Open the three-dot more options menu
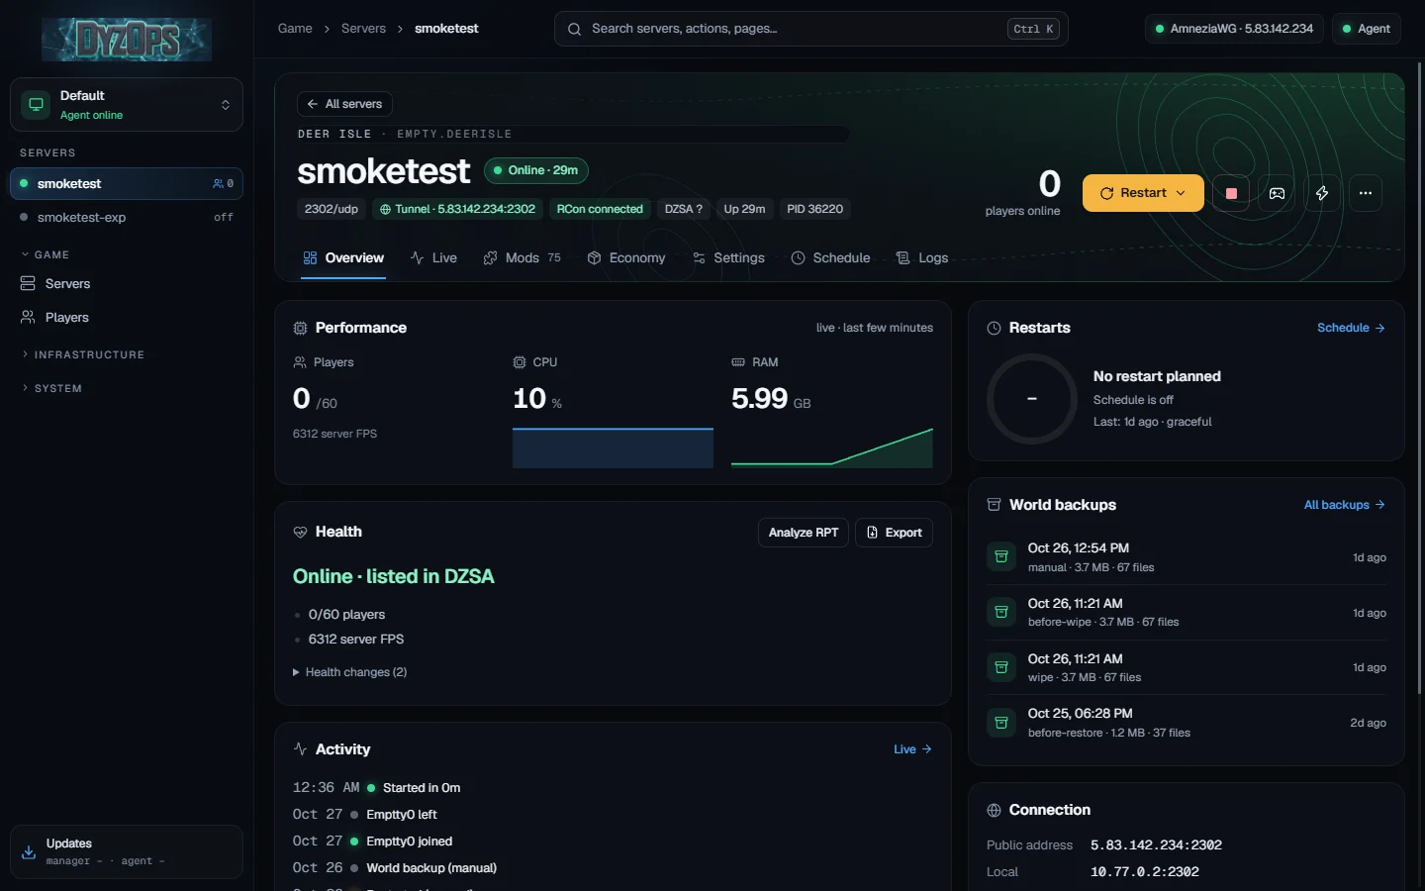Image resolution: width=1425 pixels, height=891 pixels. 1366,193
